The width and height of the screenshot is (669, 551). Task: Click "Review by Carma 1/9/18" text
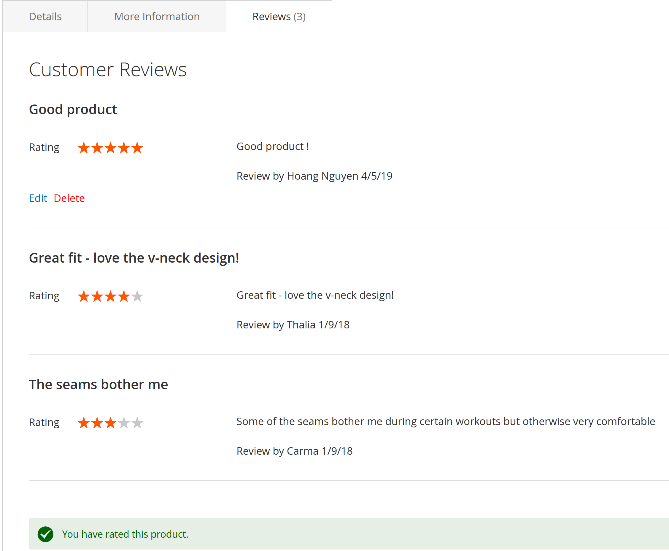click(x=295, y=451)
